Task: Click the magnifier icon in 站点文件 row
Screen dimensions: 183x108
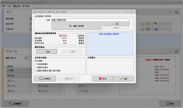Action: pos(142,24)
